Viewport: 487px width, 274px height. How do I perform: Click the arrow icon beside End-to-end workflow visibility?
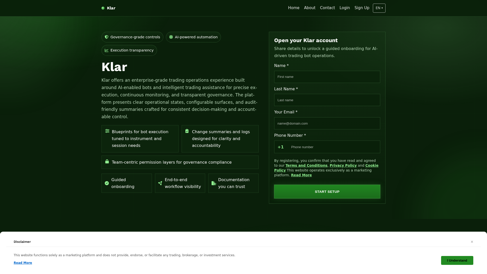point(160,183)
